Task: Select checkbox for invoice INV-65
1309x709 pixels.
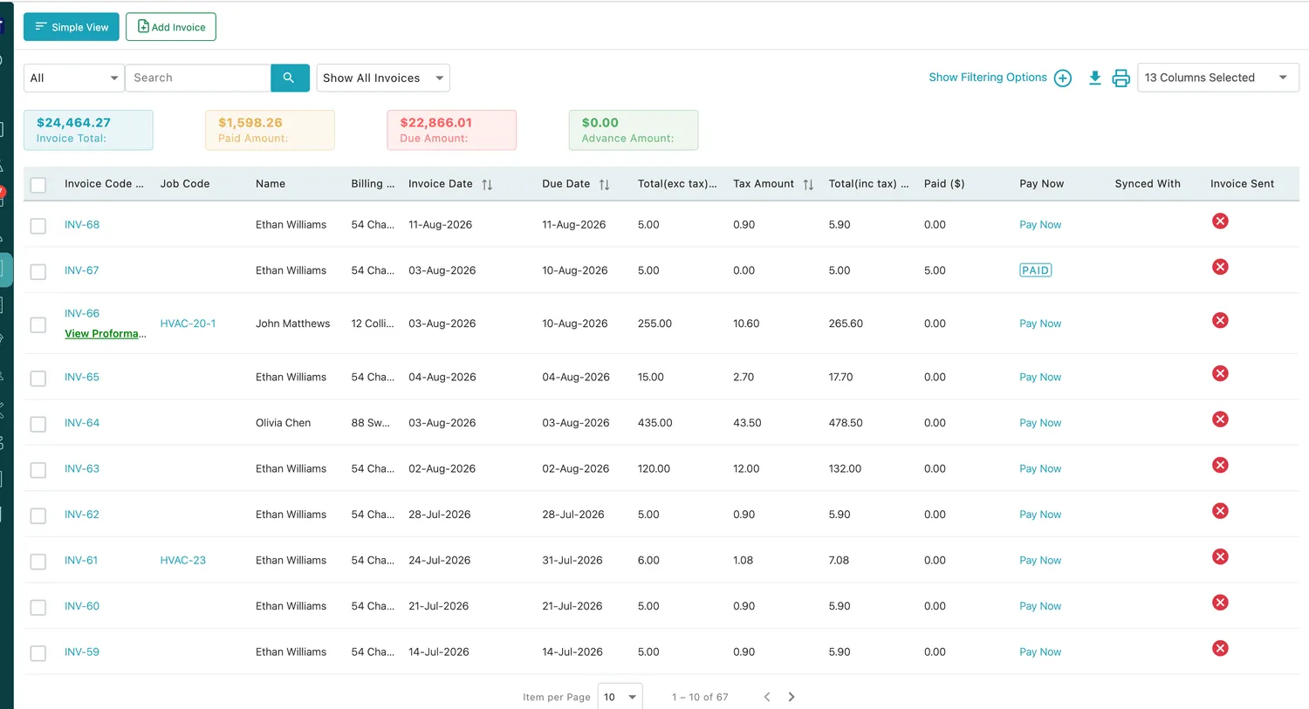Action: tap(38, 378)
